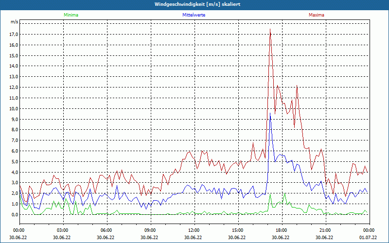Click the 7,0 y-axis value

15,140
